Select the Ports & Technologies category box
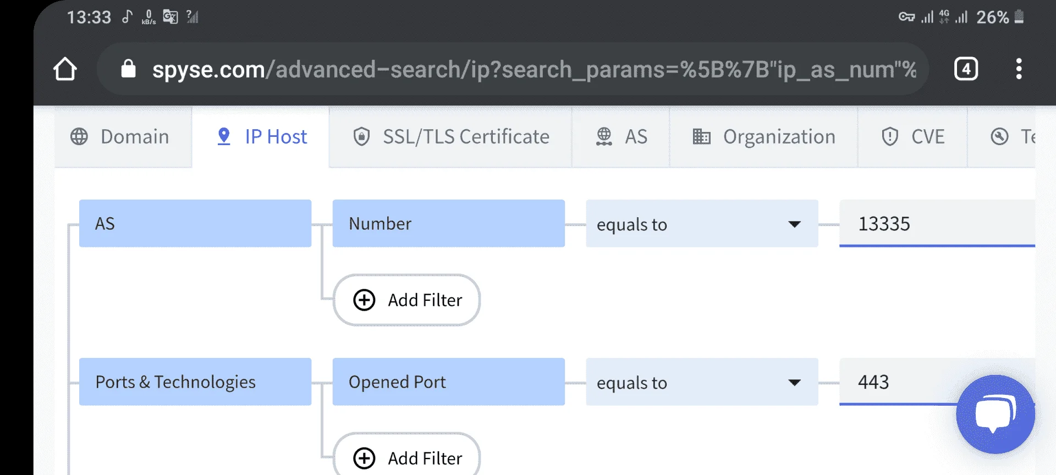Image resolution: width=1056 pixels, height=475 pixels. pos(195,382)
